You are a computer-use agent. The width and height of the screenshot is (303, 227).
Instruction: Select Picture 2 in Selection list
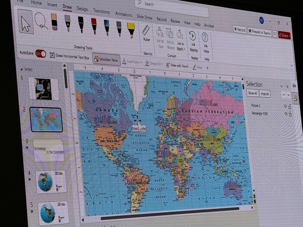pyautogui.click(x=256, y=106)
